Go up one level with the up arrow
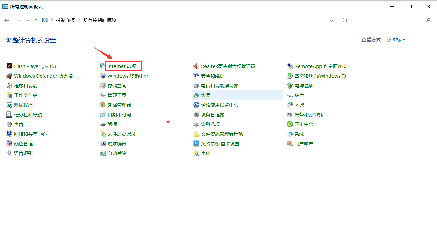437x232 pixels. tap(36, 20)
